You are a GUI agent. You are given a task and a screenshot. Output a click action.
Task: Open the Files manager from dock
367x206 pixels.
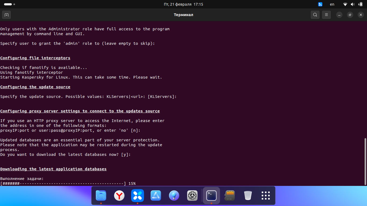click(101, 196)
